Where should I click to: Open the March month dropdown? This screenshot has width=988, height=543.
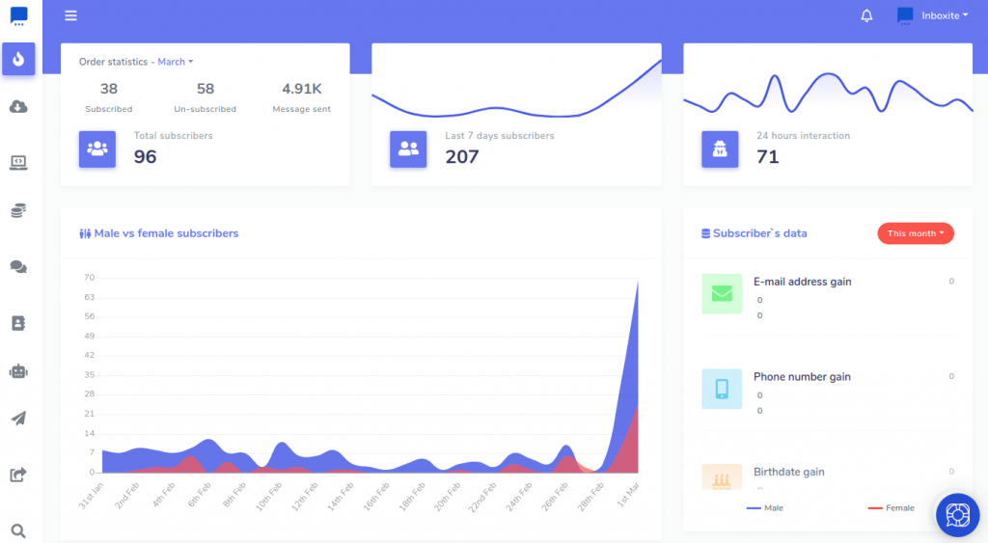176,62
